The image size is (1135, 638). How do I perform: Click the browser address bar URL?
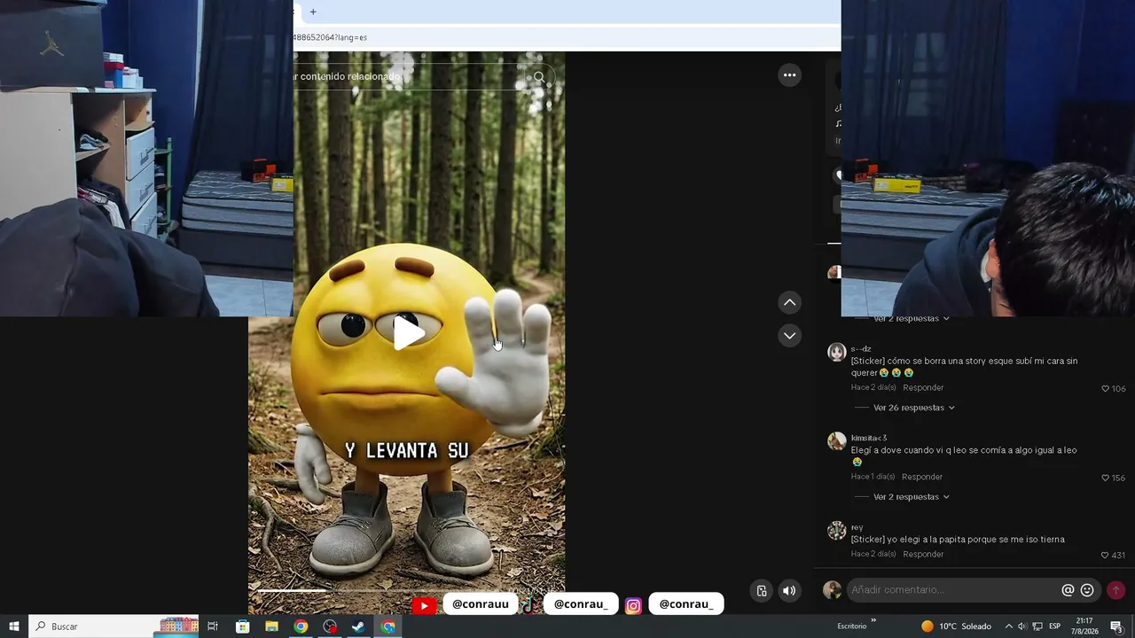coord(330,37)
